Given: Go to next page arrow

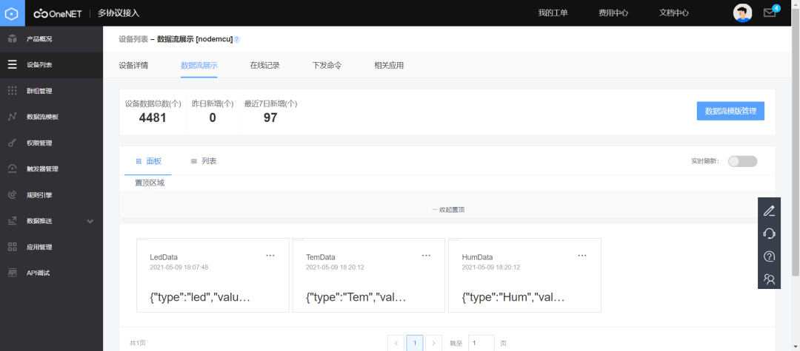Looking at the screenshot, I should [x=433, y=344].
